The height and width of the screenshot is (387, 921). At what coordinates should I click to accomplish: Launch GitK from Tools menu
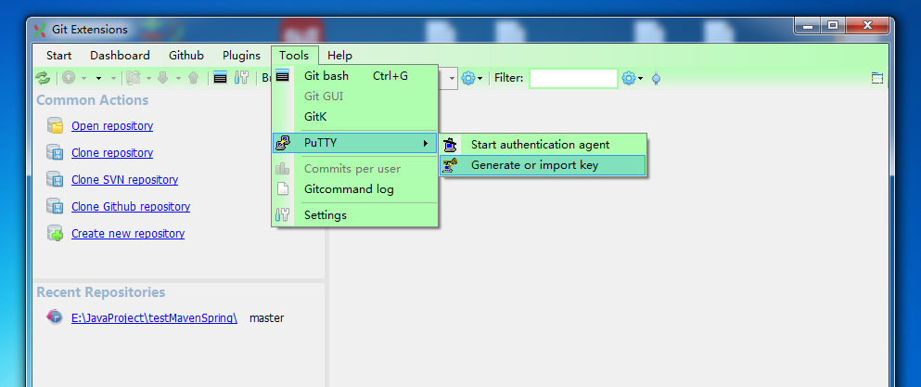coord(355,116)
